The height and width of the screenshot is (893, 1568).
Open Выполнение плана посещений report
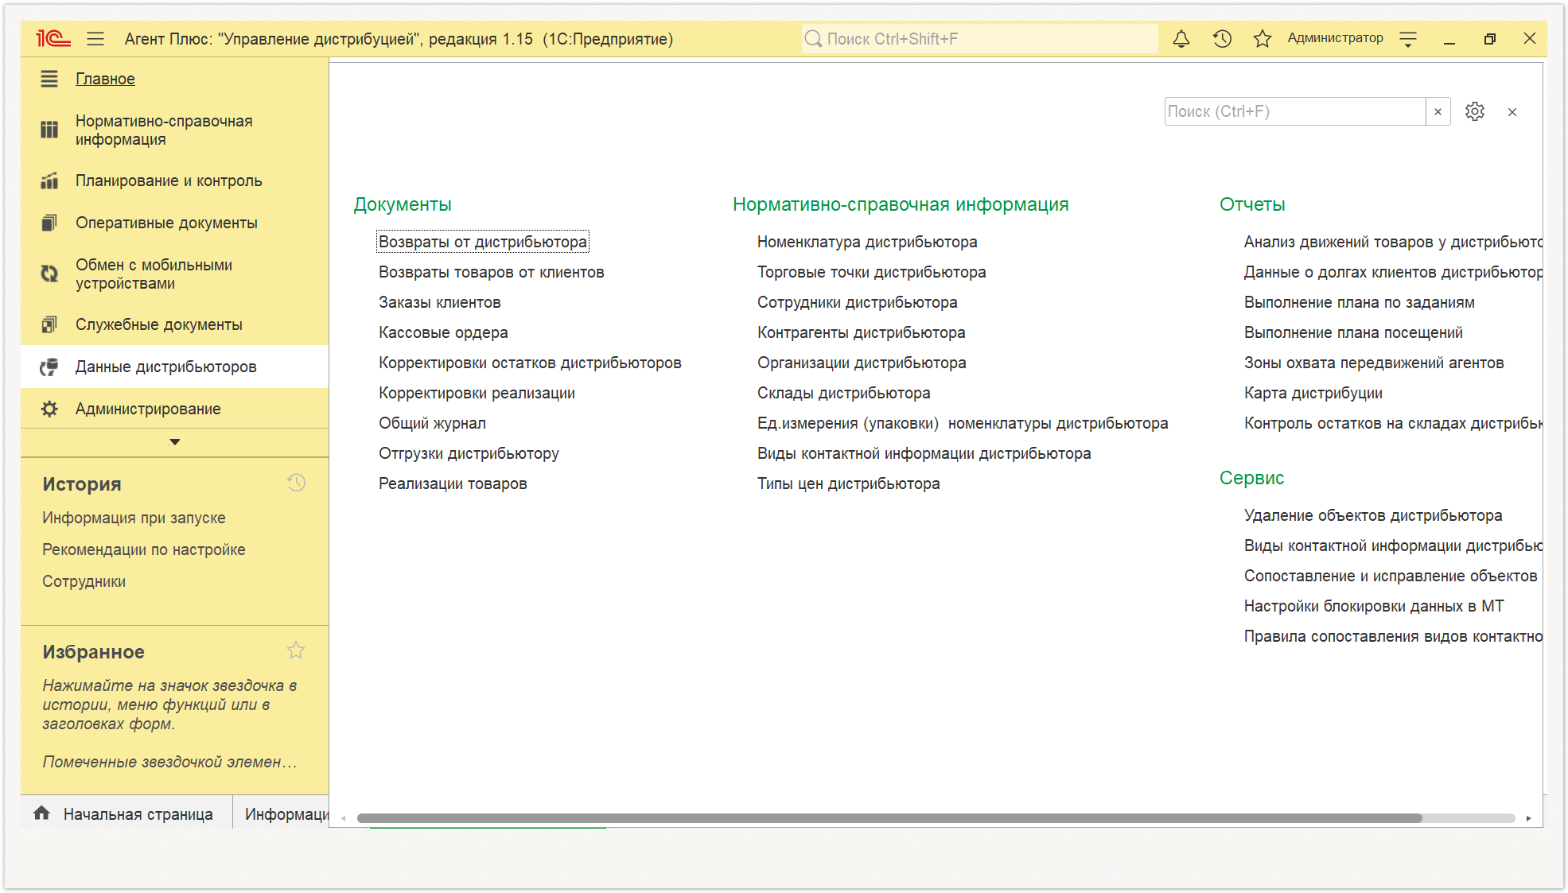1353,332
